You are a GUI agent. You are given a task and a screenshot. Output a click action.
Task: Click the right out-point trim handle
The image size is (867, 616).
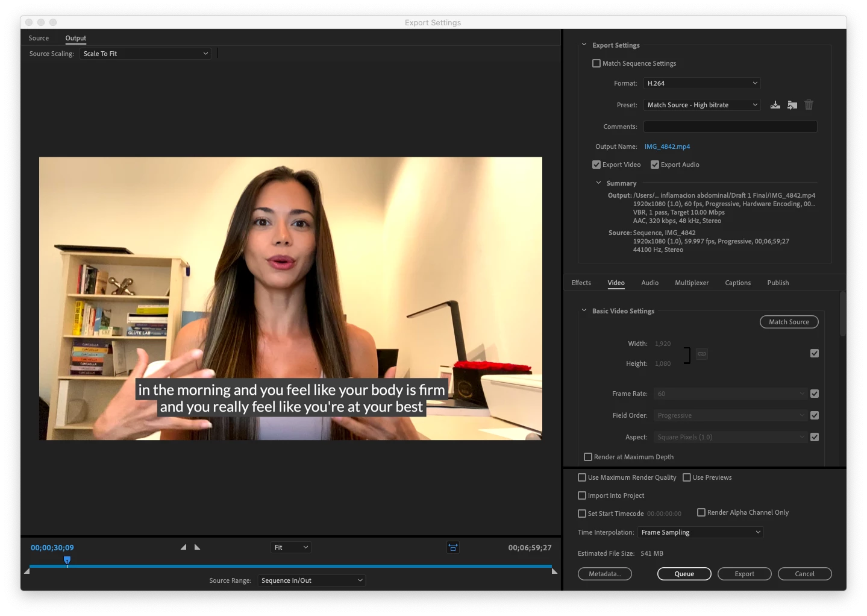coord(554,571)
